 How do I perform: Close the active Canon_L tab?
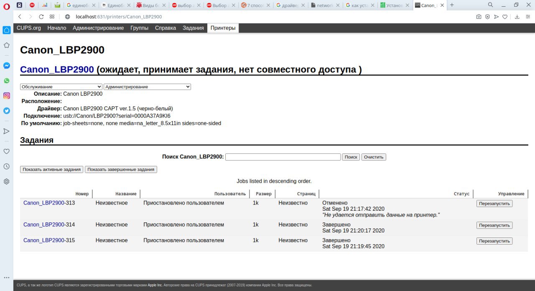(442, 5)
